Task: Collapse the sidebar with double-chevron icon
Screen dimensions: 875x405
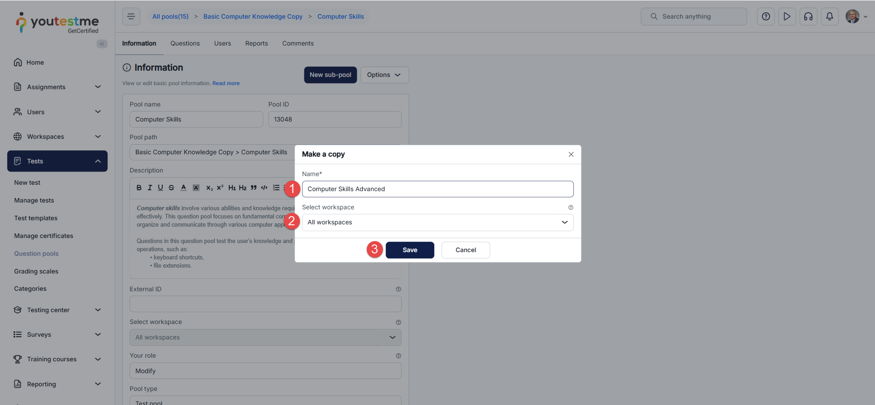Action: (102, 44)
